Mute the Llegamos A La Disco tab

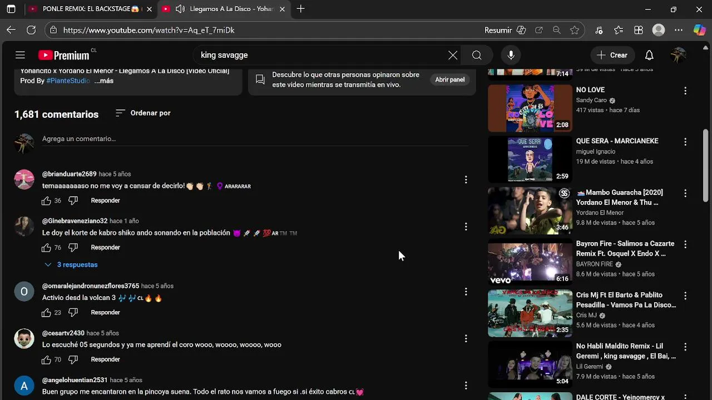(x=180, y=9)
